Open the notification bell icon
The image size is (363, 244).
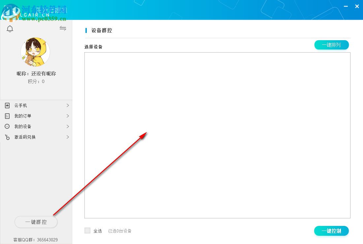coord(10,29)
